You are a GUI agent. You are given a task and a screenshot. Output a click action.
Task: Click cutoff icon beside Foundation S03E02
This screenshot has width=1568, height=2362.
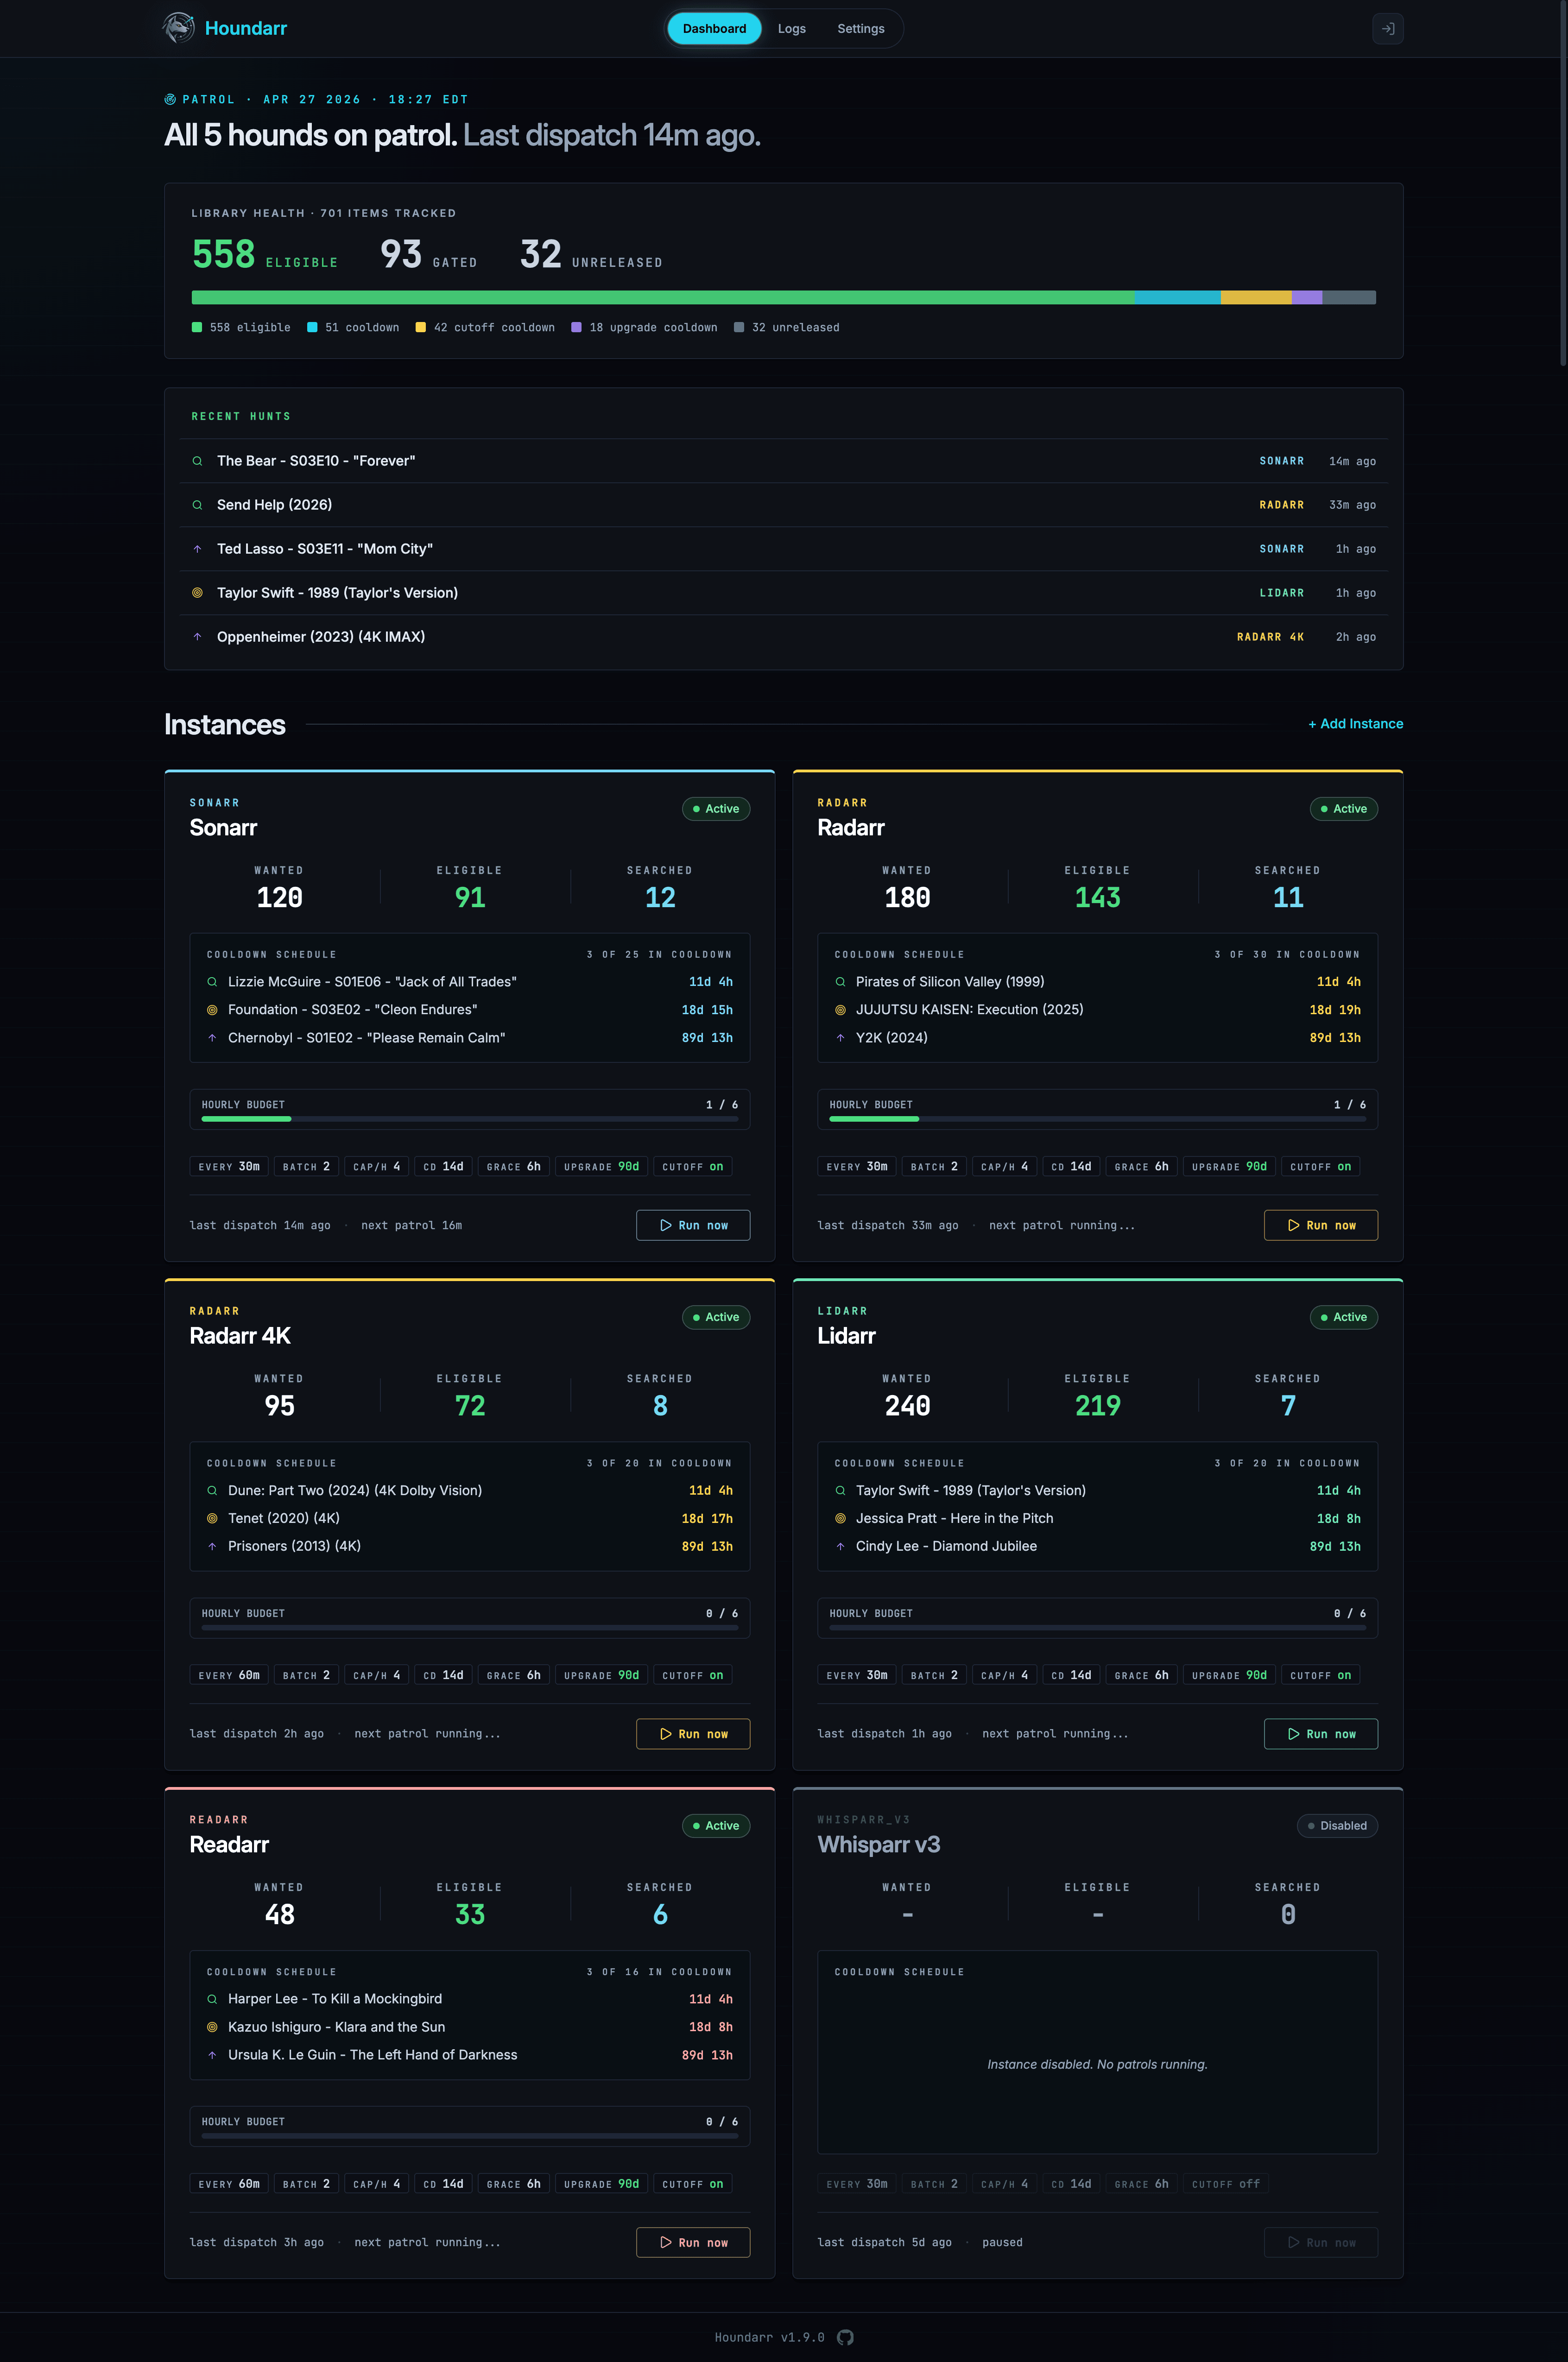click(212, 1010)
